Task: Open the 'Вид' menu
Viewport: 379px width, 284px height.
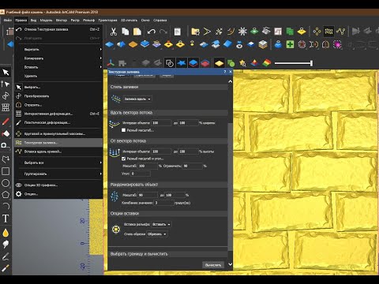Action: pos(33,20)
